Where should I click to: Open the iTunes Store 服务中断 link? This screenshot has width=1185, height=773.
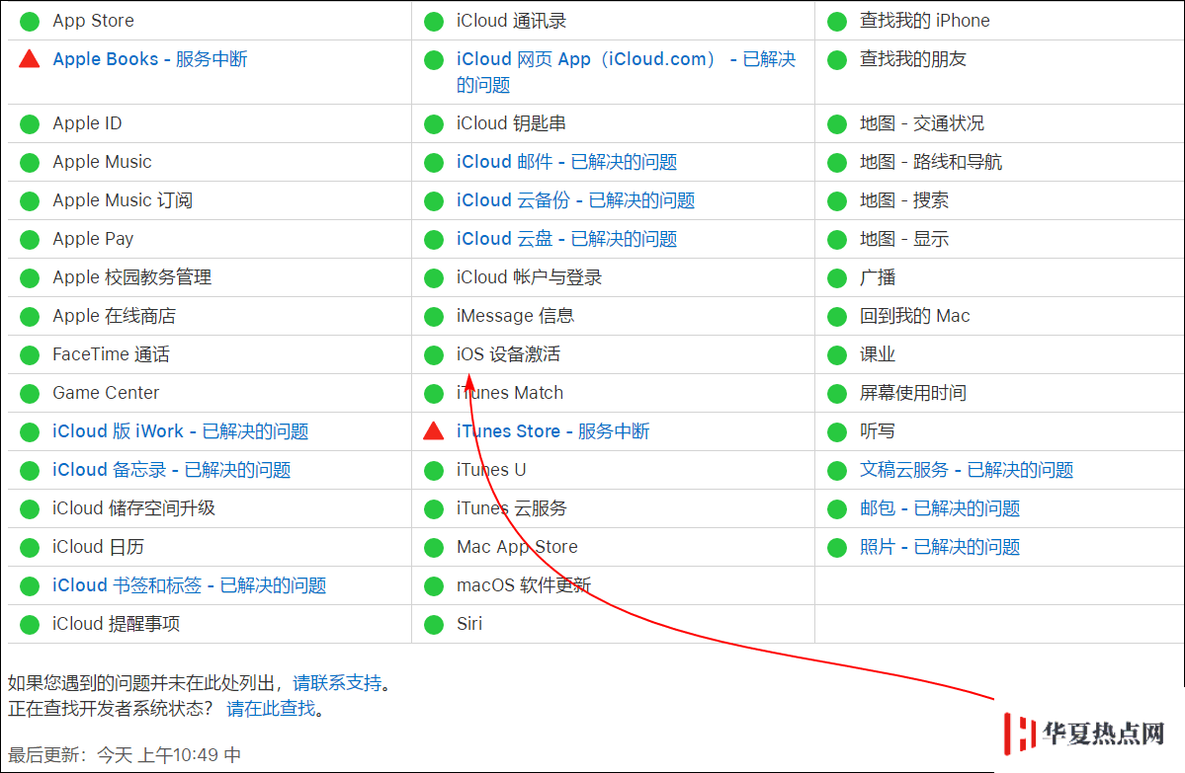click(552, 431)
